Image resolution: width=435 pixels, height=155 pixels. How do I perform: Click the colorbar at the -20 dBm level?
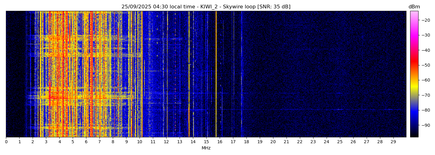coord(414,20)
